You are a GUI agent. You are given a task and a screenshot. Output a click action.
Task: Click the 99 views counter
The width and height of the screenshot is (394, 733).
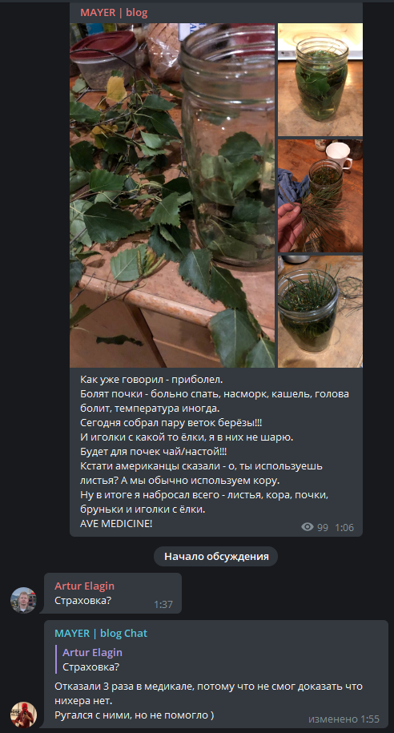[x=323, y=527]
